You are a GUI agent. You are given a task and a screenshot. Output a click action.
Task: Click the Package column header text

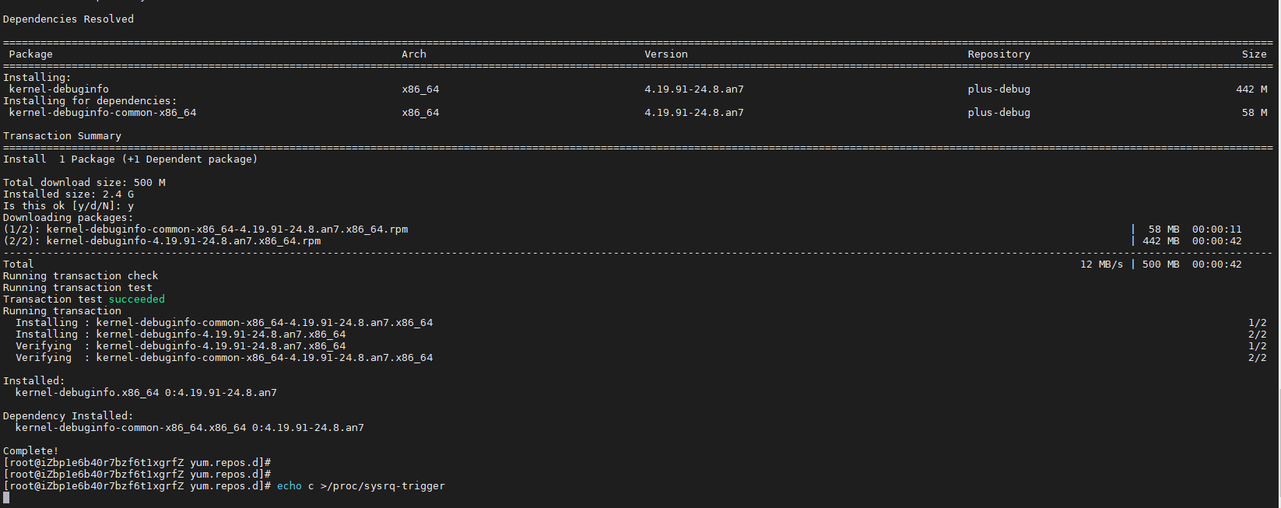click(x=31, y=54)
